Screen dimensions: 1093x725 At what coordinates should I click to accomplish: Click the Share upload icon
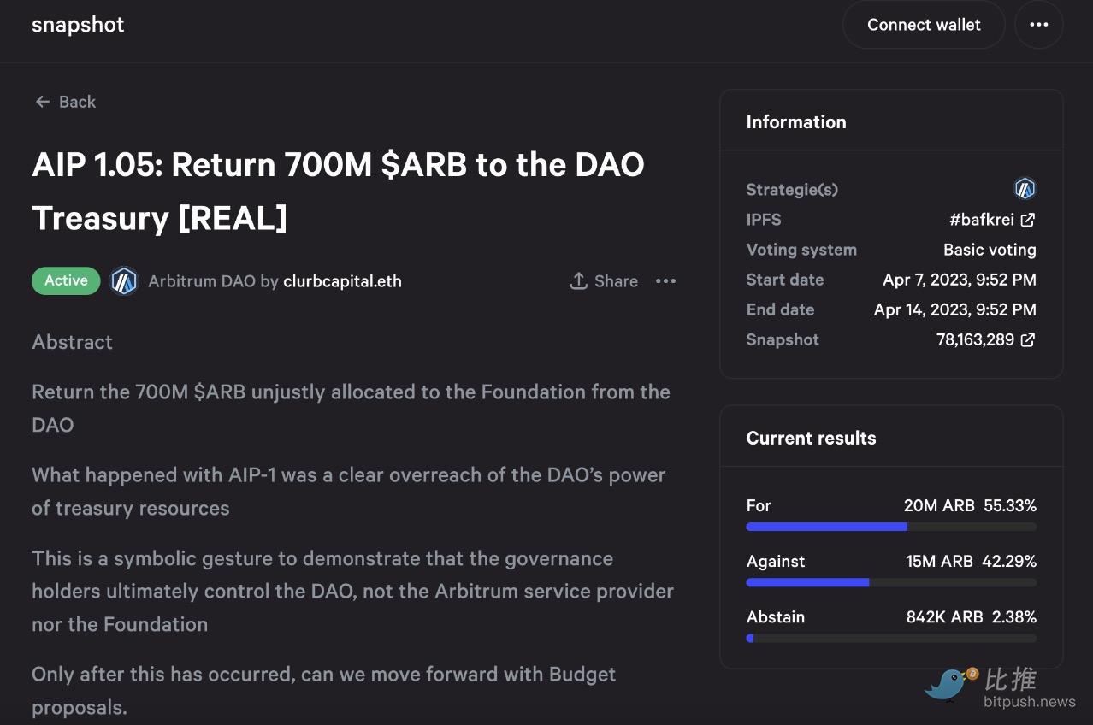[578, 280]
